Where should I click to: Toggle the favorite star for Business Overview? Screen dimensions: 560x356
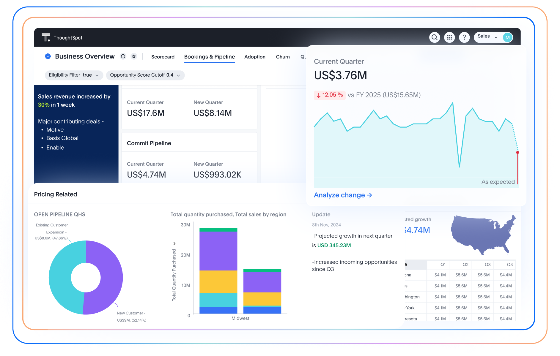(x=134, y=56)
